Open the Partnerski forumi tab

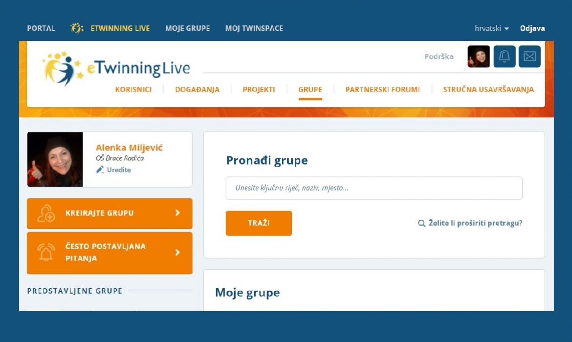coord(383,90)
